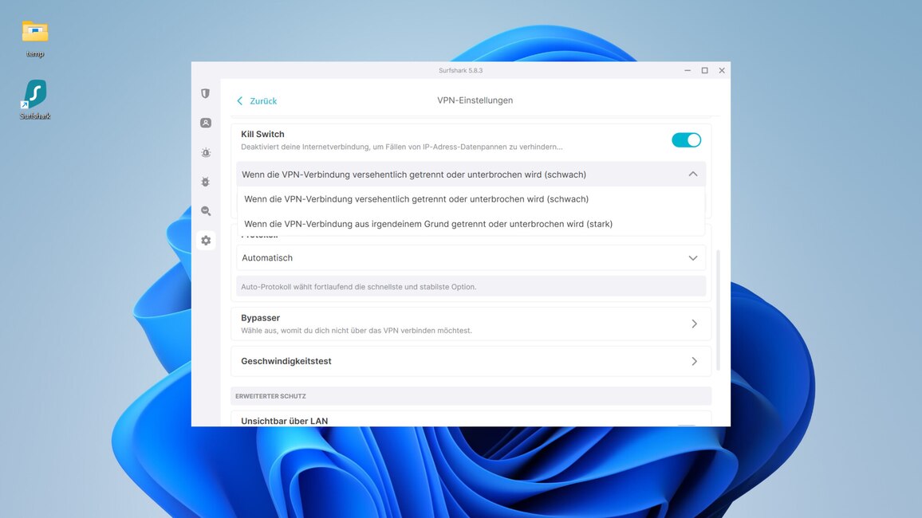The width and height of the screenshot is (922, 518).
Task: Go back with the Zurück link
Action: pyautogui.click(x=257, y=101)
